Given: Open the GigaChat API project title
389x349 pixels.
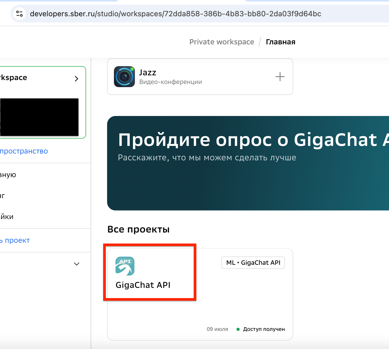Looking at the screenshot, I should tap(143, 285).
